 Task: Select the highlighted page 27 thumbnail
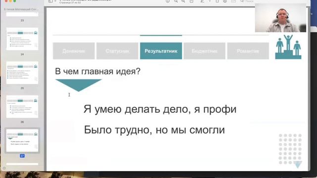(22, 140)
